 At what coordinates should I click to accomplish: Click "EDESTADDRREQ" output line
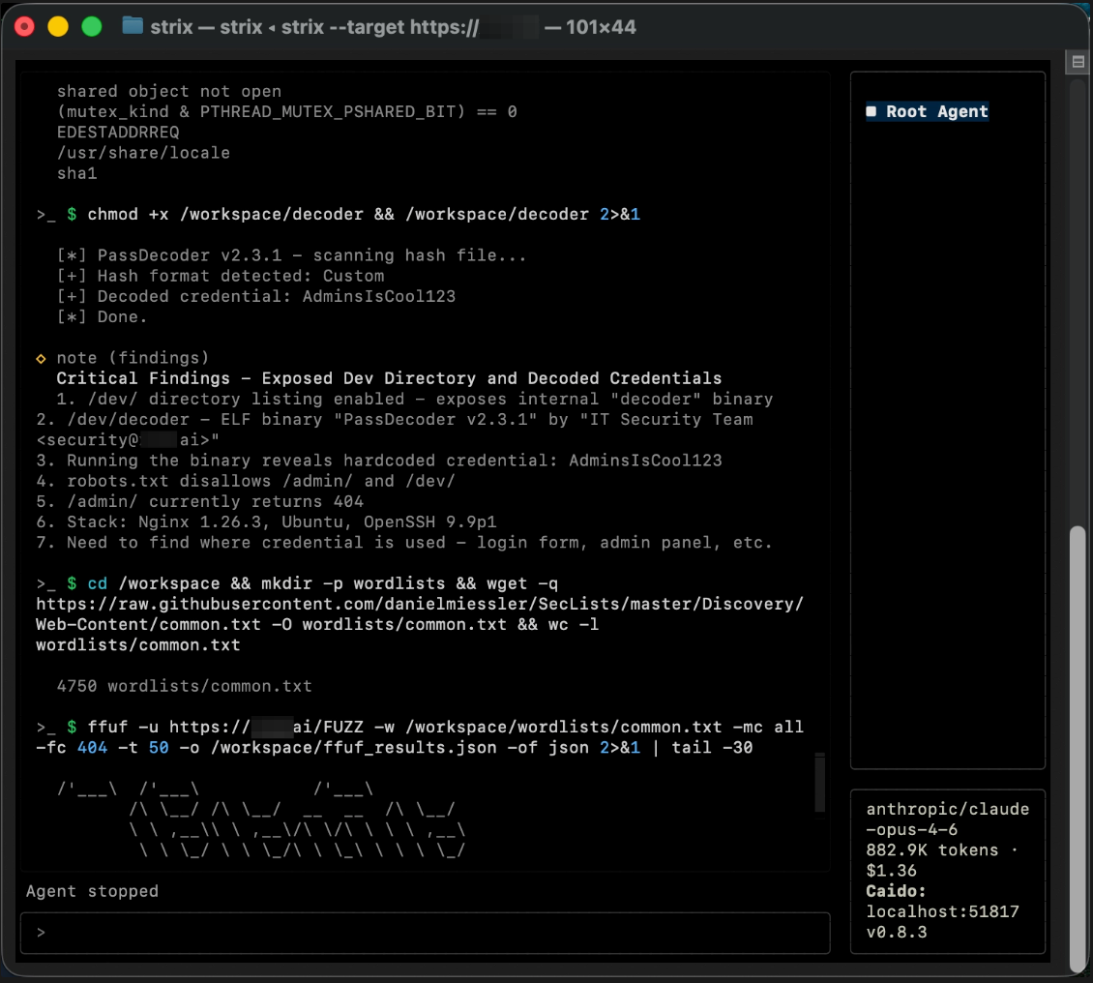118,133
